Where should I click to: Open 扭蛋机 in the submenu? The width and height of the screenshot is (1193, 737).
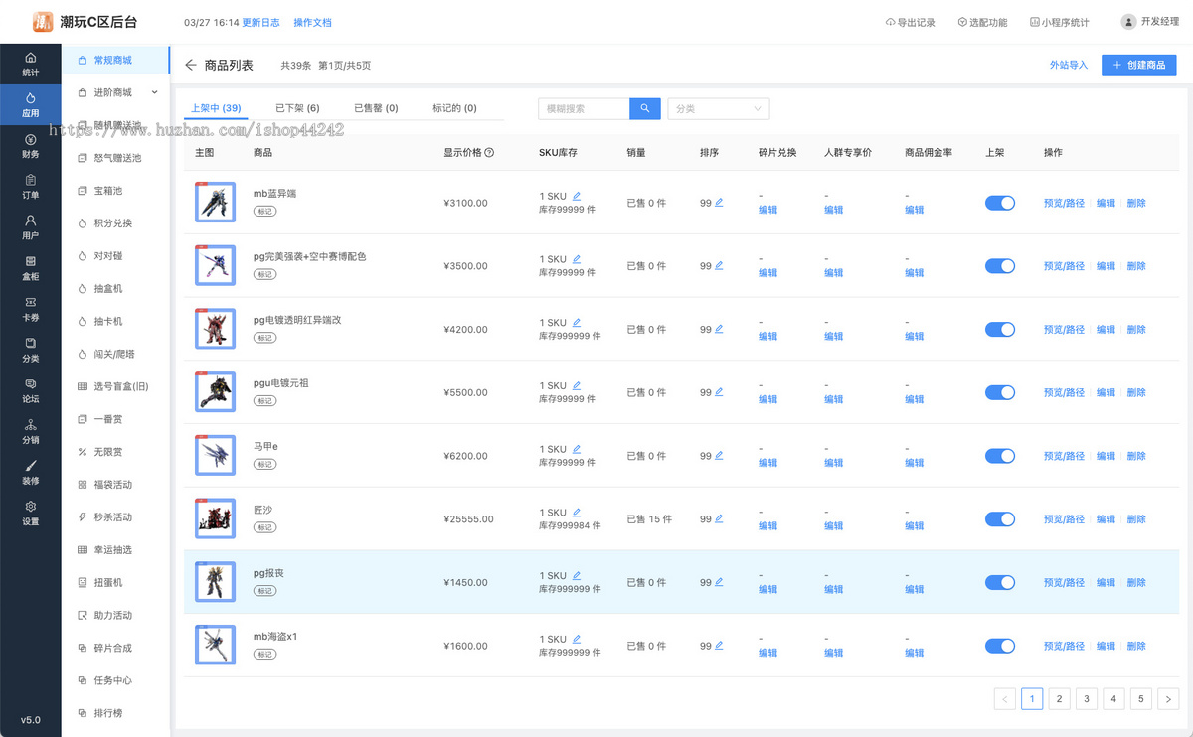point(116,582)
